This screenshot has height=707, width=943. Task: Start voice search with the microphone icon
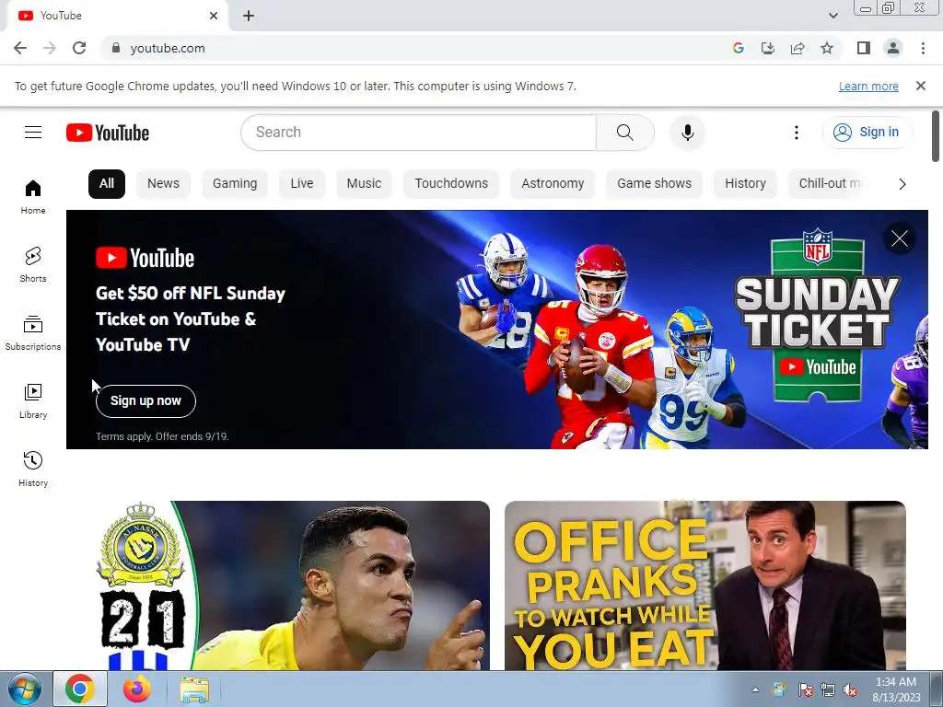687,133
